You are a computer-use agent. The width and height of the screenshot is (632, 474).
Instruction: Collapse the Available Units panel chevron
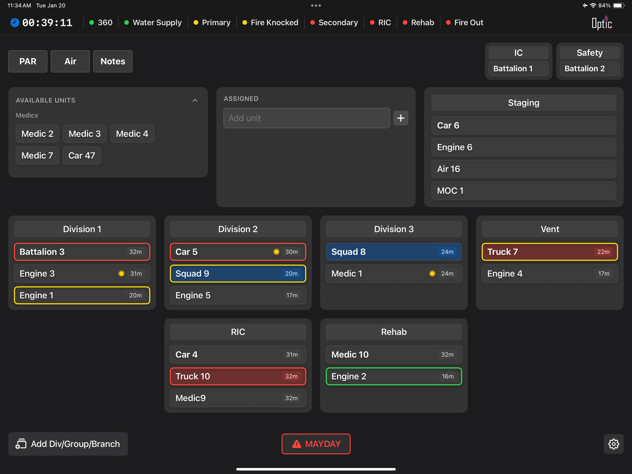(195, 100)
